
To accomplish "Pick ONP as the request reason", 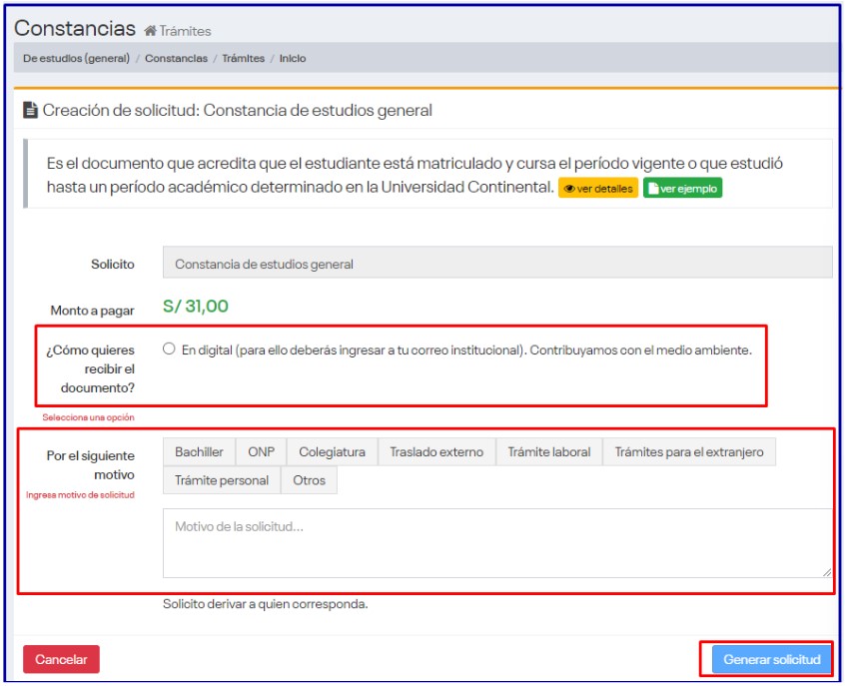I will coord(261,452).
